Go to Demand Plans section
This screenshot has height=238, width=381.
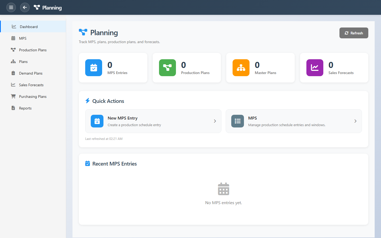coord(31,73)
